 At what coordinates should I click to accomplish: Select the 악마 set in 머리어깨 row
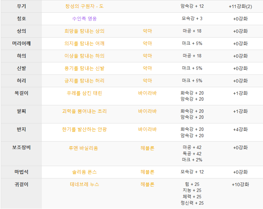pos(147,44)
